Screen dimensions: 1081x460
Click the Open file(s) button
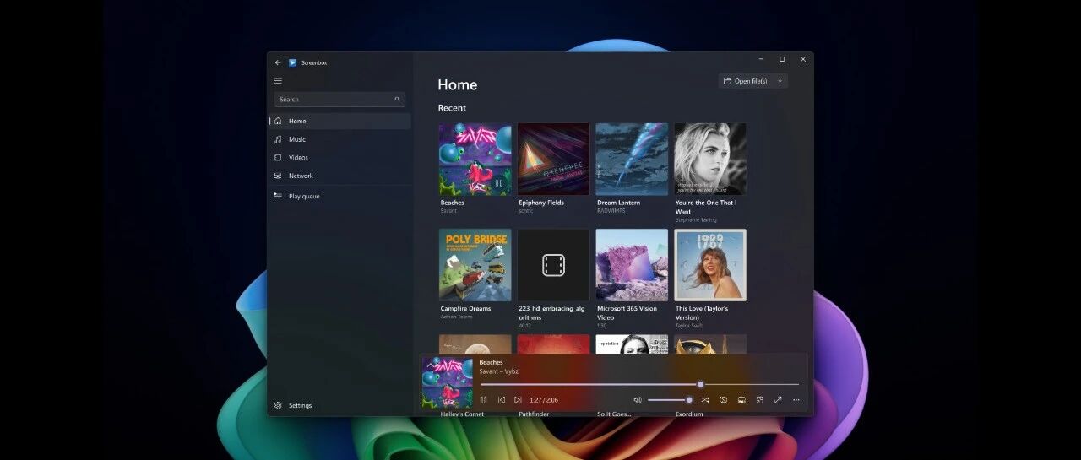(x=746, y=81)
